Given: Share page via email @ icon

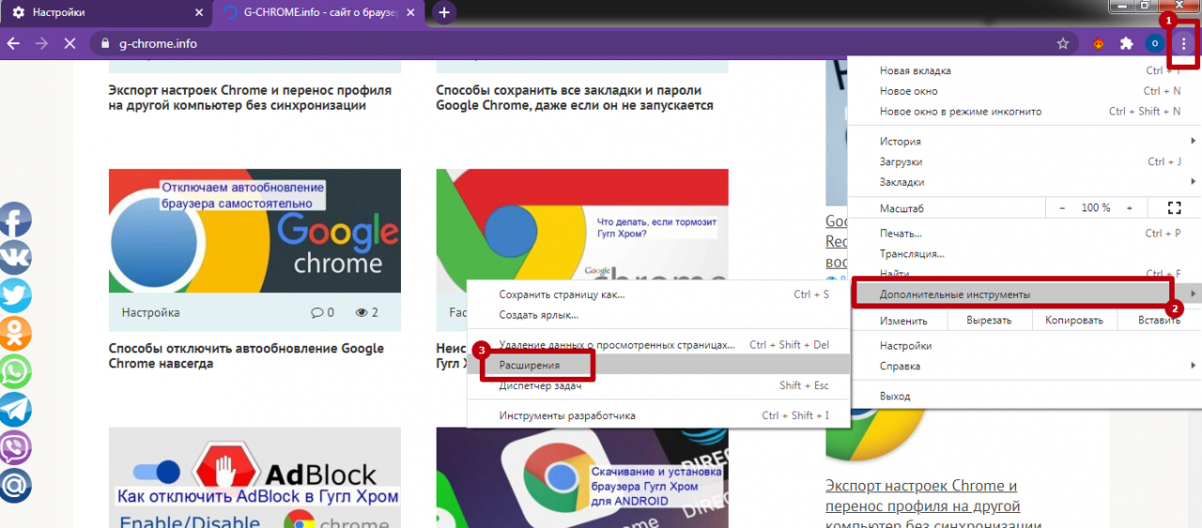Looking at the screenshot, I should tap(13, 486).
